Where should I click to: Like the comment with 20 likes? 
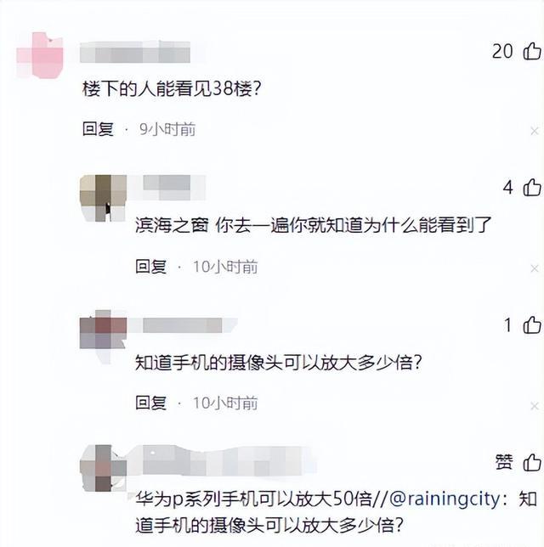[x=532, y=51]
